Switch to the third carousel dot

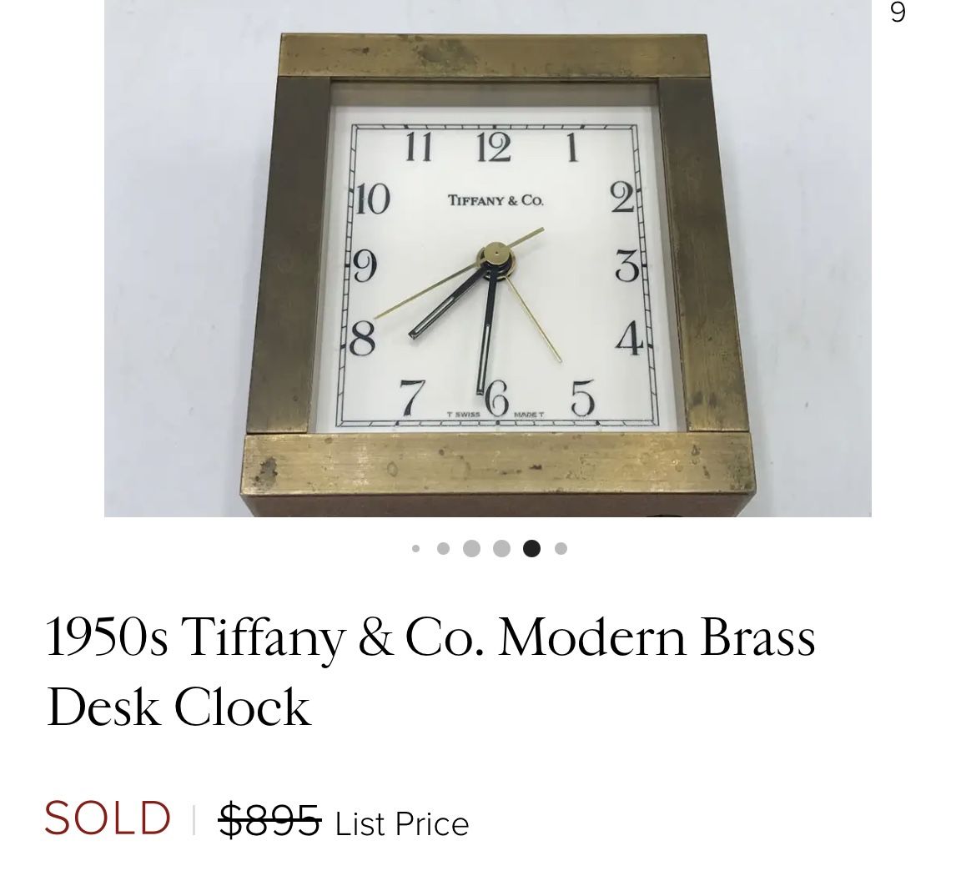click(471, 548)
